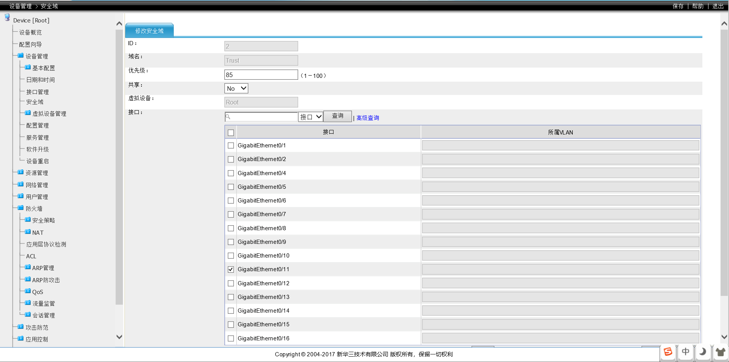Check GigabitEthernet0/4 checkbox
Viewport: 729px width, 362px height.
[x=231, y=173]
